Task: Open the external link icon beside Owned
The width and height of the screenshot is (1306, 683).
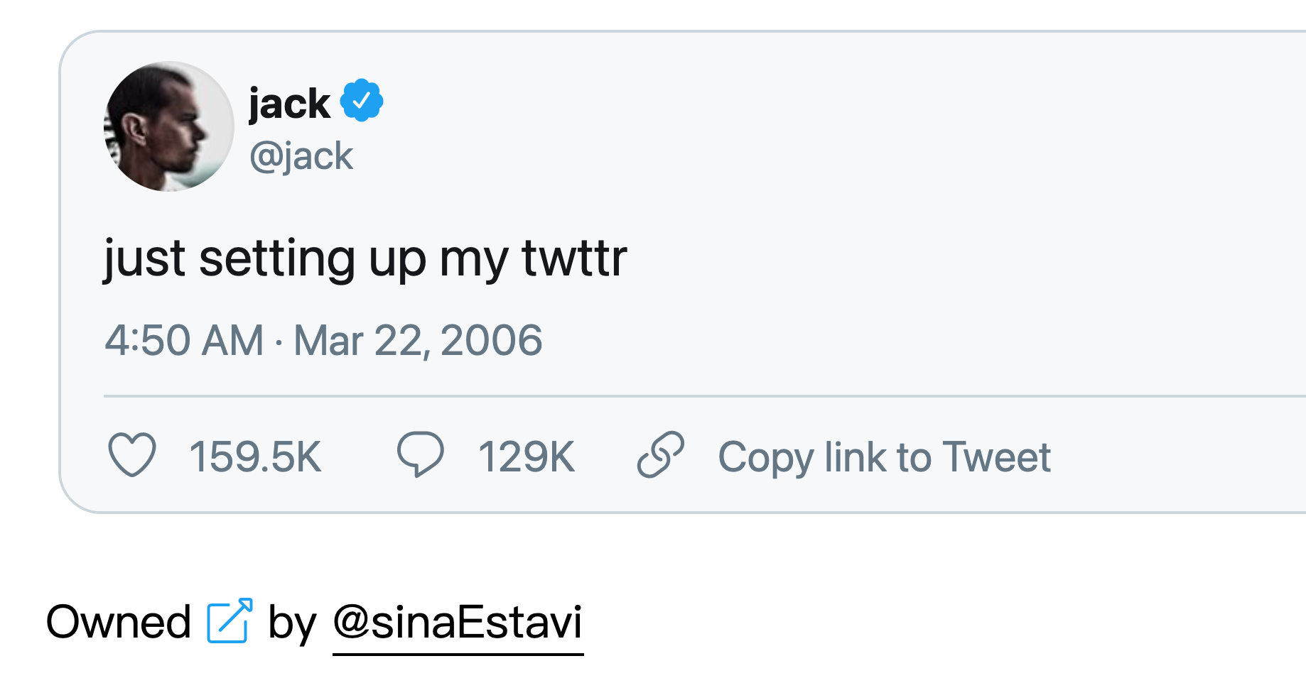Action: pos(230,621)
